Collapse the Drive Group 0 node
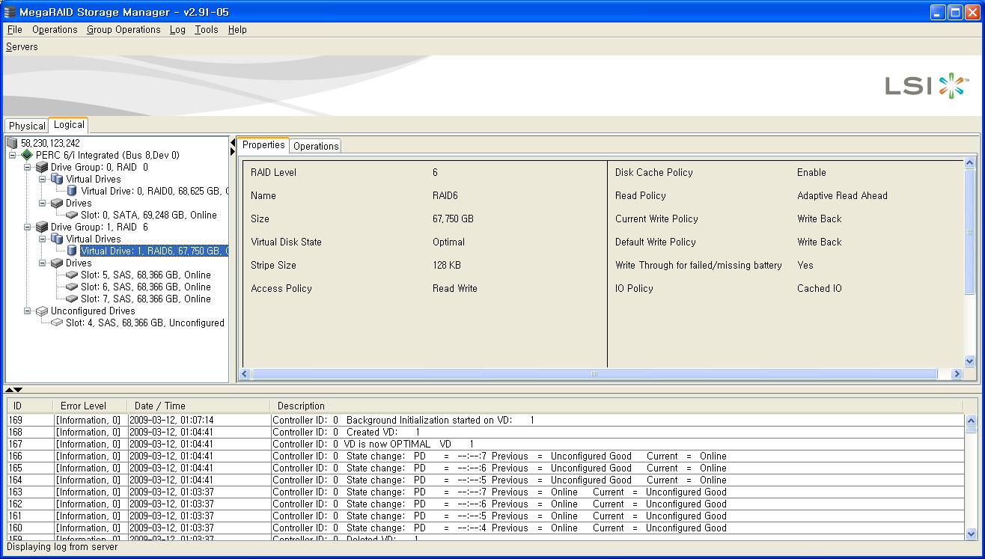The height and width of the screenshot is (559, 985). 28,167
